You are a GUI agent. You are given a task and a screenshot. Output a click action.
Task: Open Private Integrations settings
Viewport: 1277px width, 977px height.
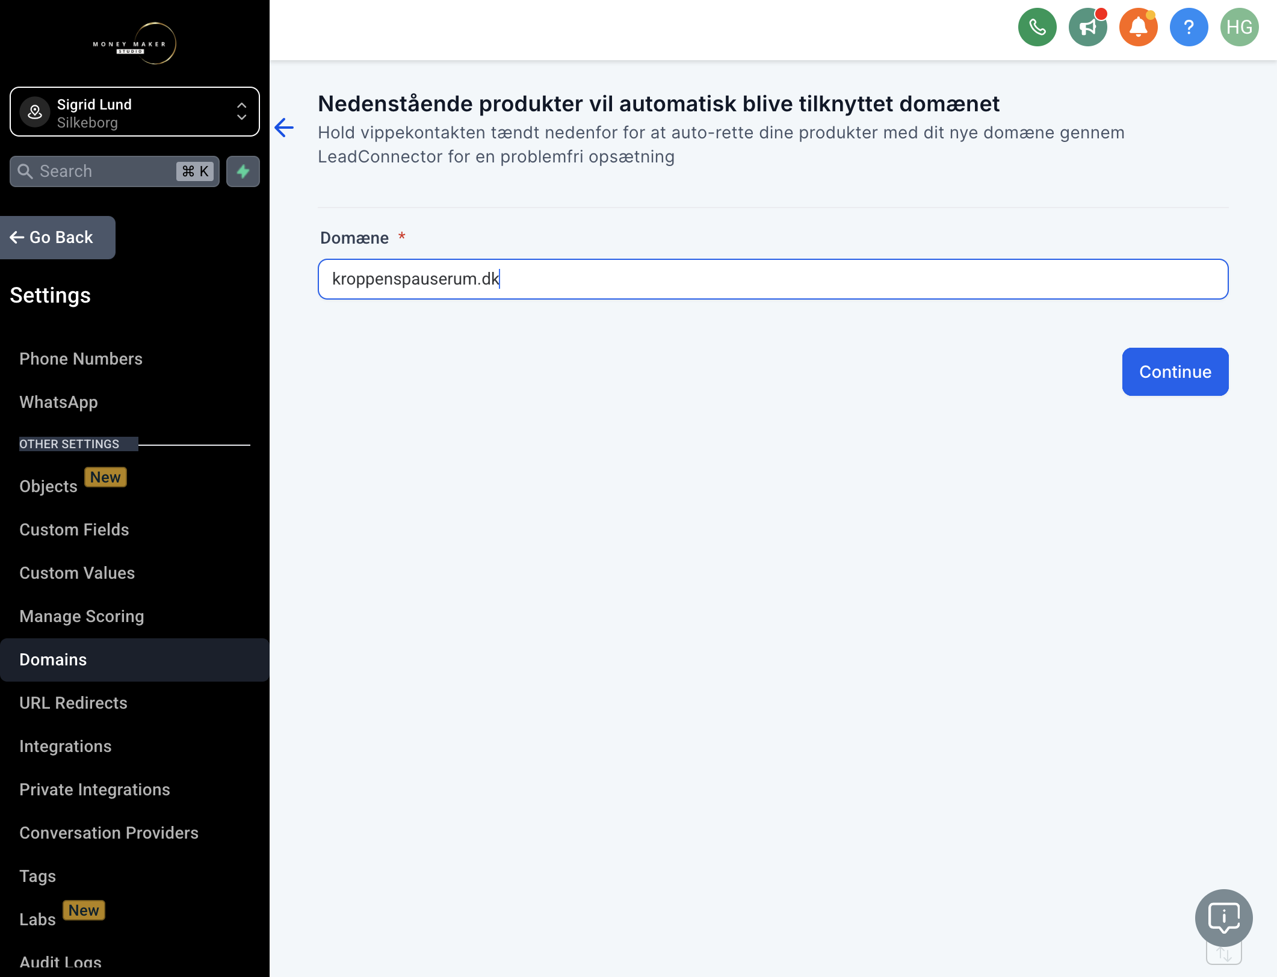pyautogui.click(x=94, y=790)
